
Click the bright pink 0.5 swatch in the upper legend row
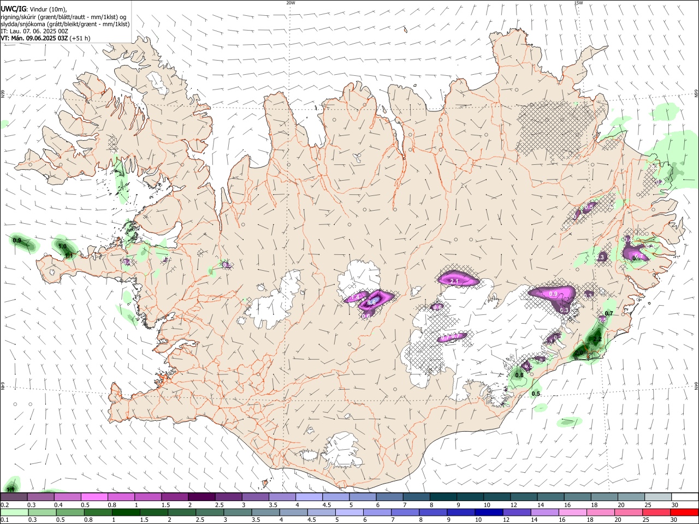click(x=94, y=497)
